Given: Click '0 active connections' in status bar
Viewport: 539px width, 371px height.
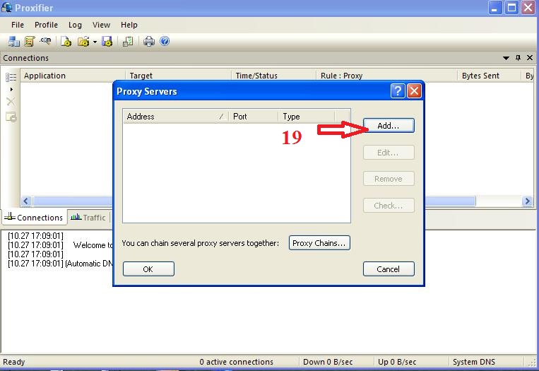Looking at the screenshot, I should (x=236, y=362).
